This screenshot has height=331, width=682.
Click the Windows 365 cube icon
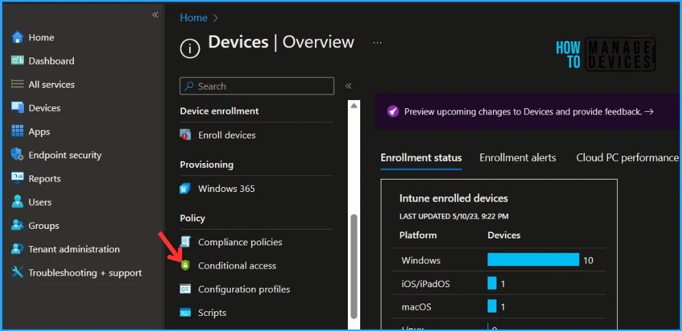186,188
